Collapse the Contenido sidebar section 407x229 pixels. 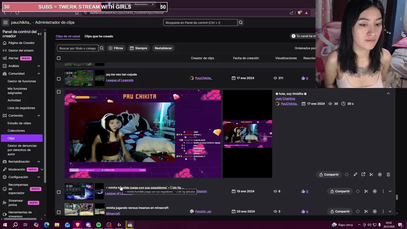[39, 116]
